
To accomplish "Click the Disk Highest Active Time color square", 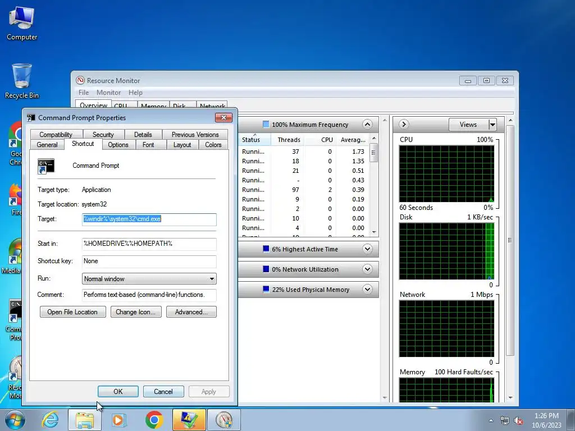I will [x=266, y=249].
